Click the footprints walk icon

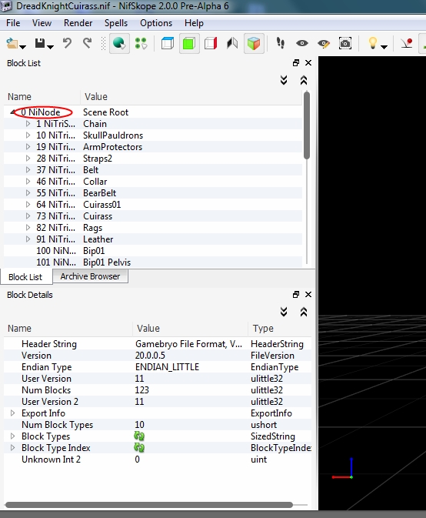281,43
